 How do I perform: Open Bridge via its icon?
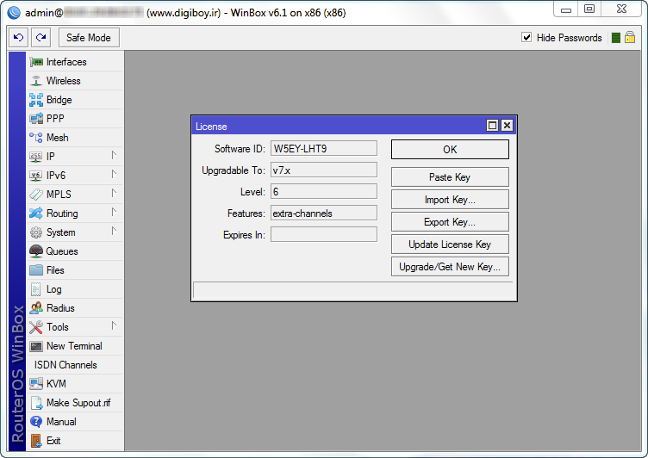(36, 100)
